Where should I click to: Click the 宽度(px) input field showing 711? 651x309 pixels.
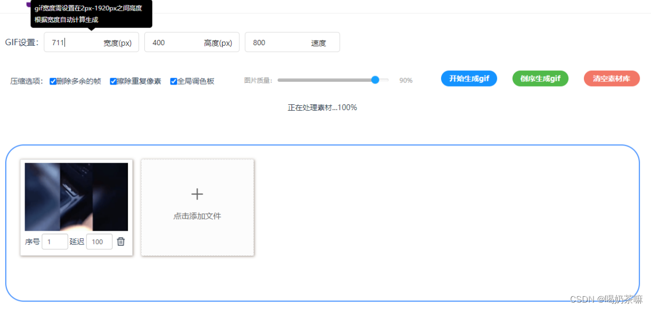pos(92,43)
